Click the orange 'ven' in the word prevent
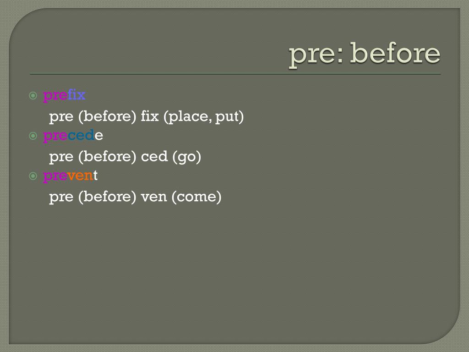The width and height of the screenshot is (469, 352). click(x=80, y=176)
